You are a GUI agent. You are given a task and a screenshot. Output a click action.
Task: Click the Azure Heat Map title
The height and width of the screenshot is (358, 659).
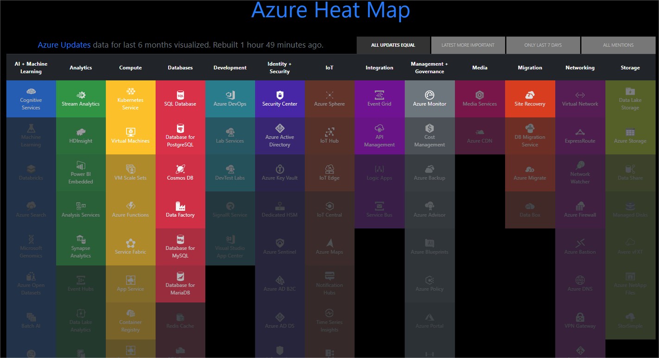click(330, 10)
